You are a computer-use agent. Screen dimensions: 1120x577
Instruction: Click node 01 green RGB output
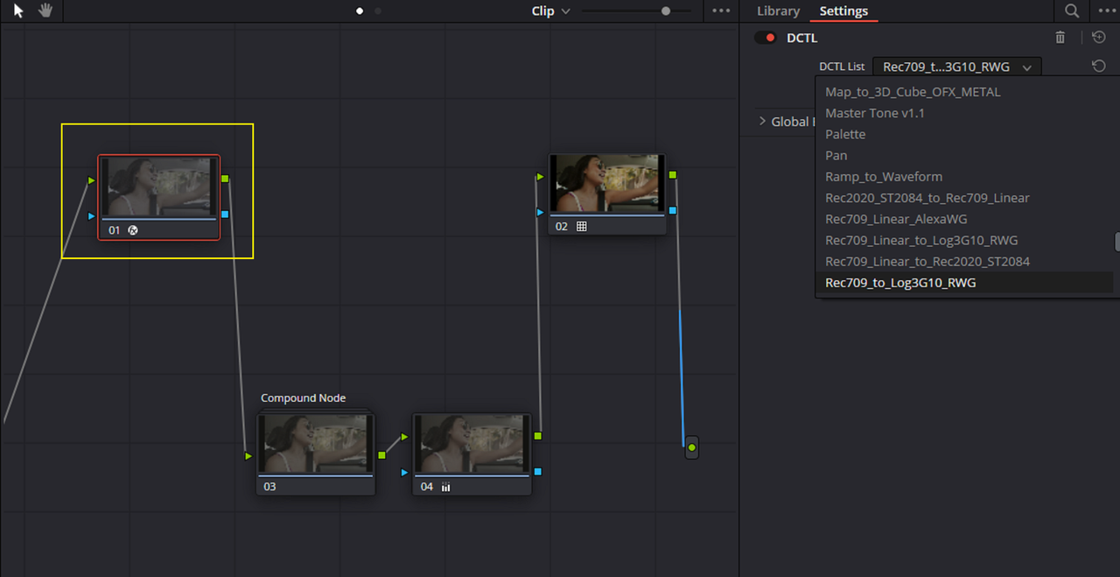[225, 179]
